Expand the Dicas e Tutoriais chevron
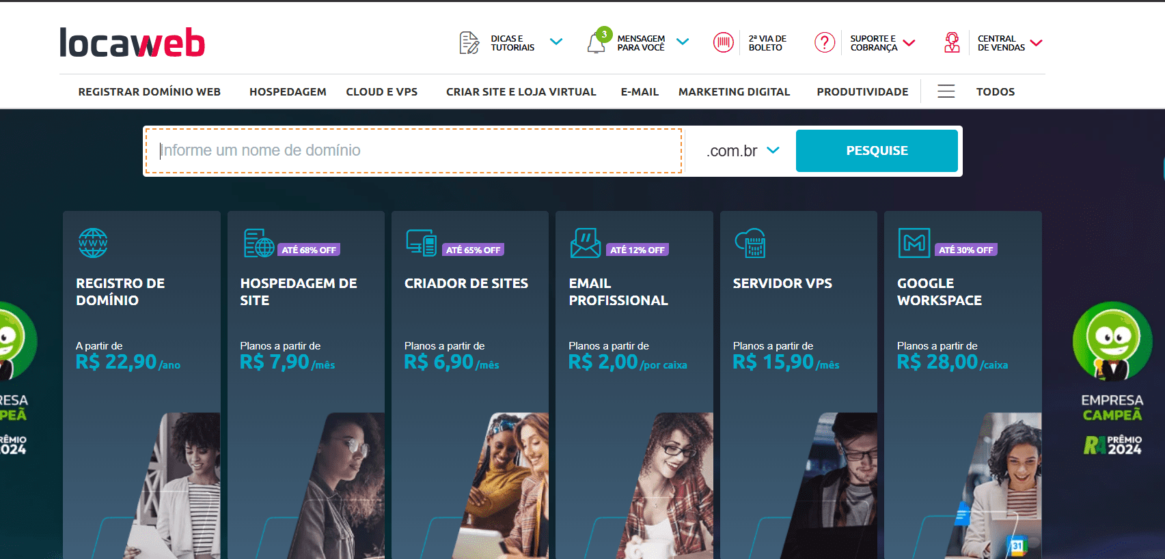This screenshot has height=559, width=1165. point(556,42)
